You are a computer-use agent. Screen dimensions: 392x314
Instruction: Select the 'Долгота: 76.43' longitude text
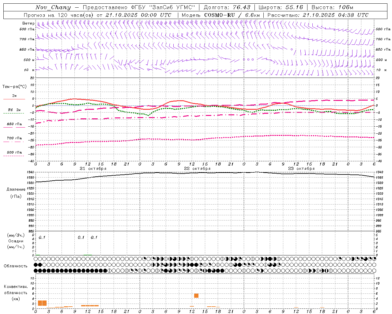[x=227, y=7]
